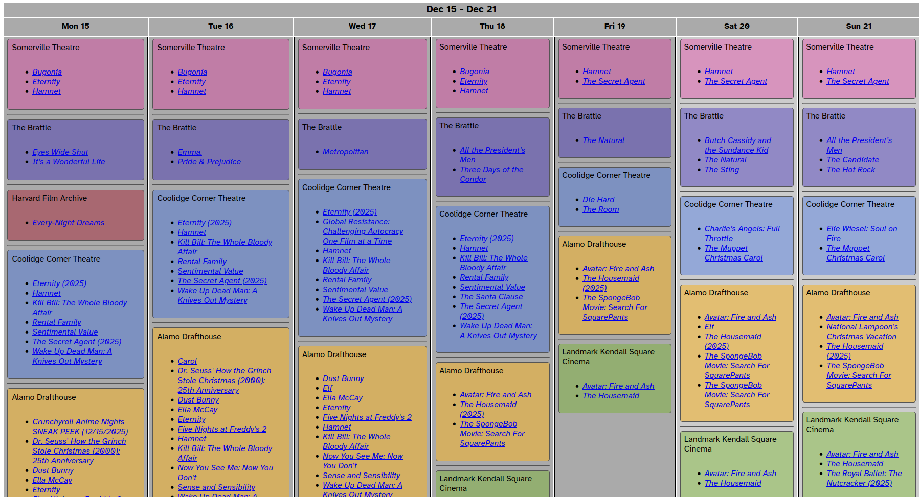Viewport: 920px width, 497px height.
Task: Open The Sting link
Action: (721, 170)
